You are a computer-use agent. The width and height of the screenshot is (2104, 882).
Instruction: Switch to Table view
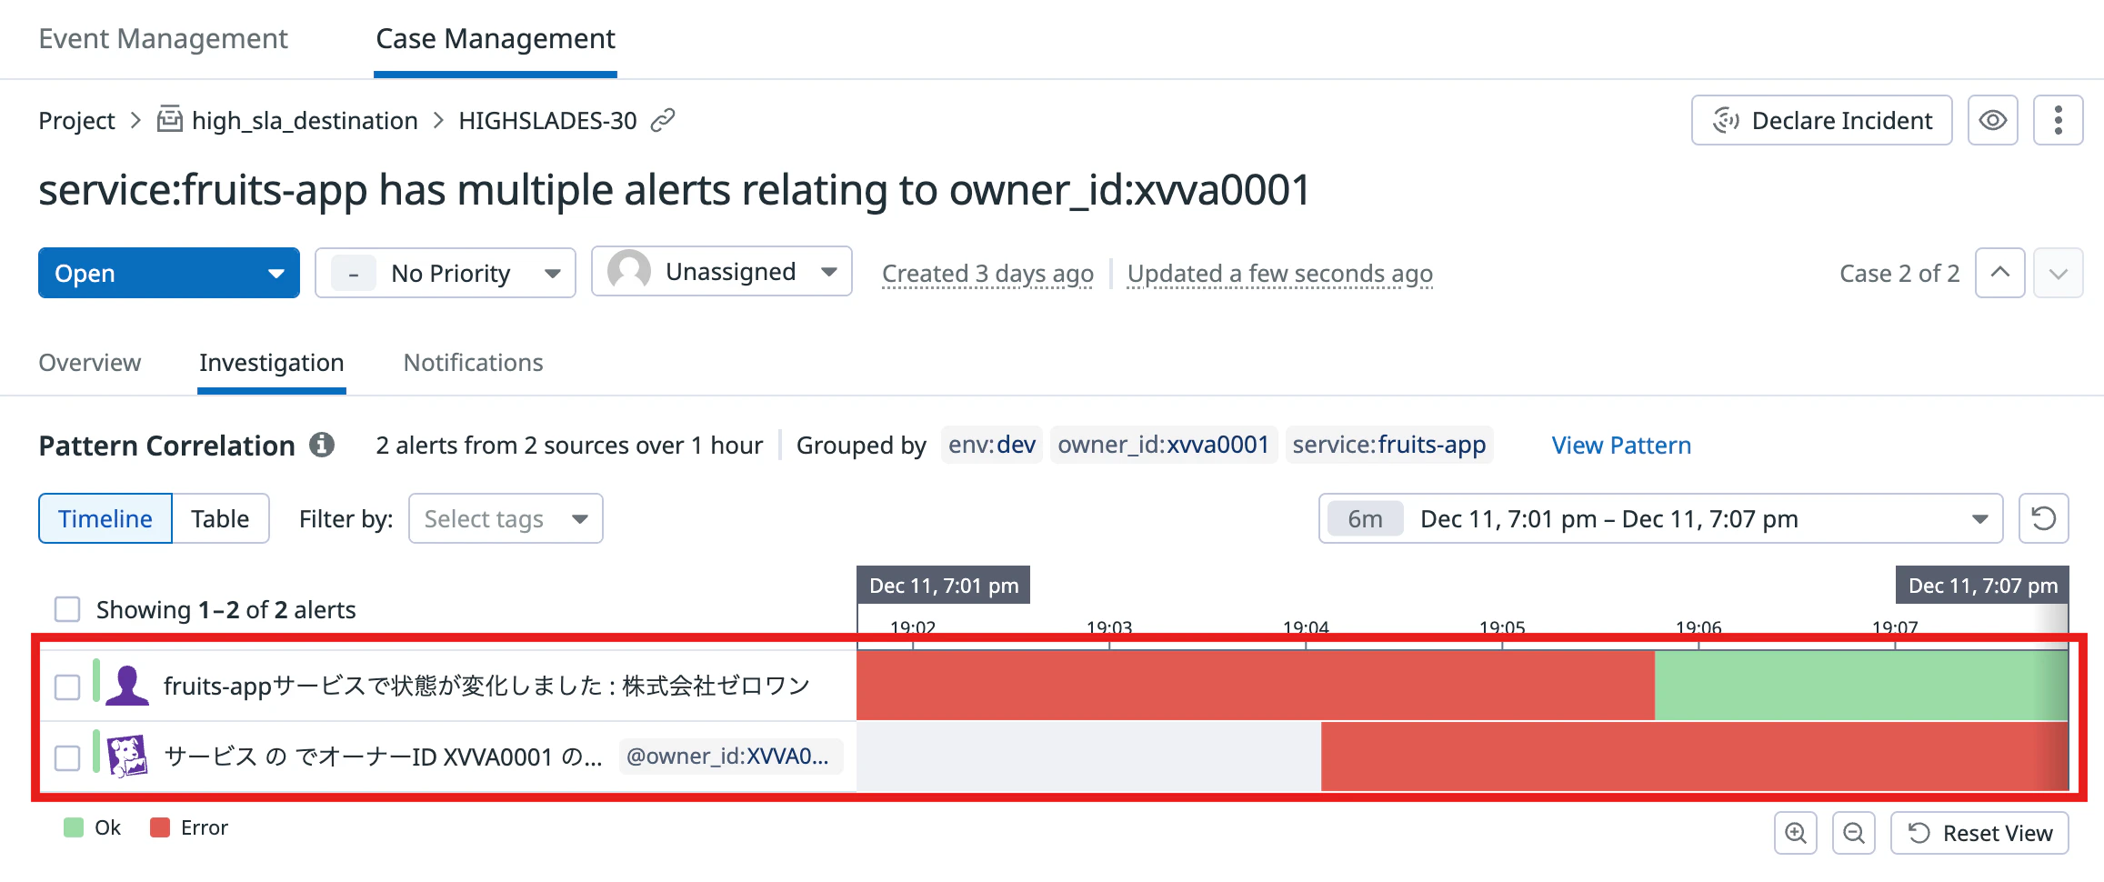click(x=220, y=518)
